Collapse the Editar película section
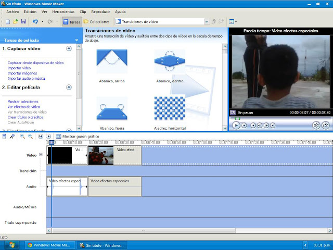The height and width of the screenshot is (250, 333). [x=69, y=87]
